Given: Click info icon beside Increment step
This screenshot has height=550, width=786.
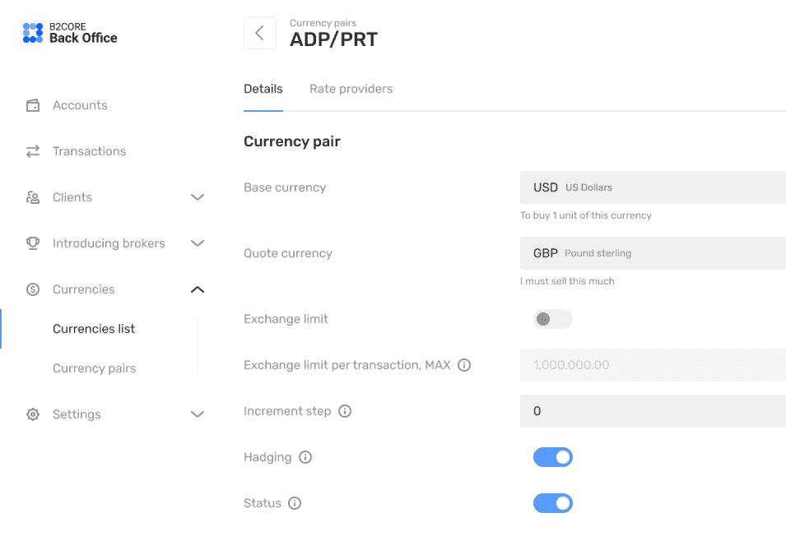Looking at the screenshot, I should [x=345, y=411].
